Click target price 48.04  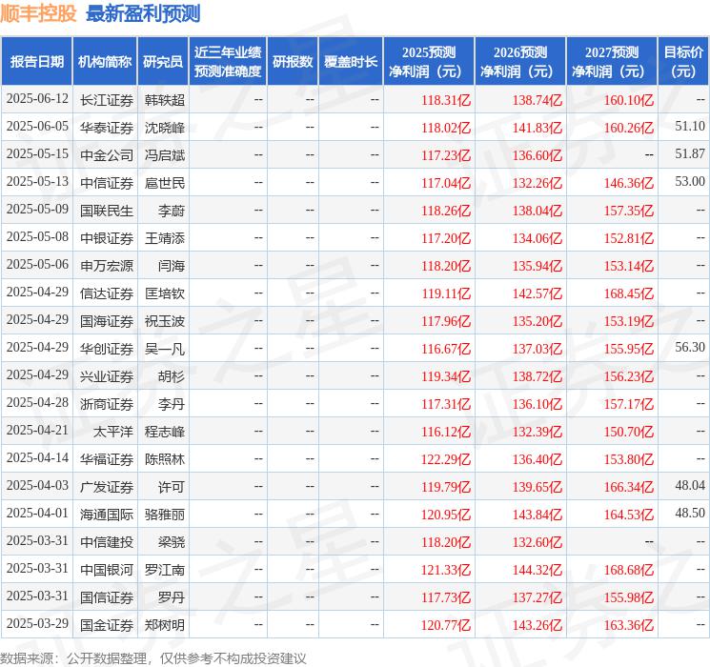690,485
